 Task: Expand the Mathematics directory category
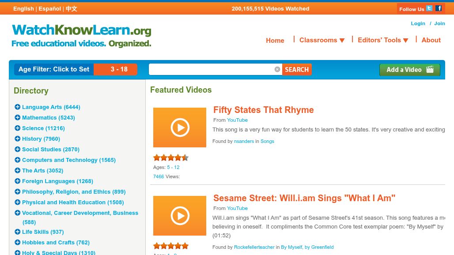(x=18, y=117)
